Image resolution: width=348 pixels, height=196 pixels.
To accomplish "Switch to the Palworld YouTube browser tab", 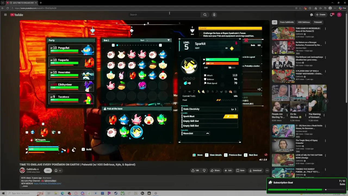I will (x=22, y=3).
